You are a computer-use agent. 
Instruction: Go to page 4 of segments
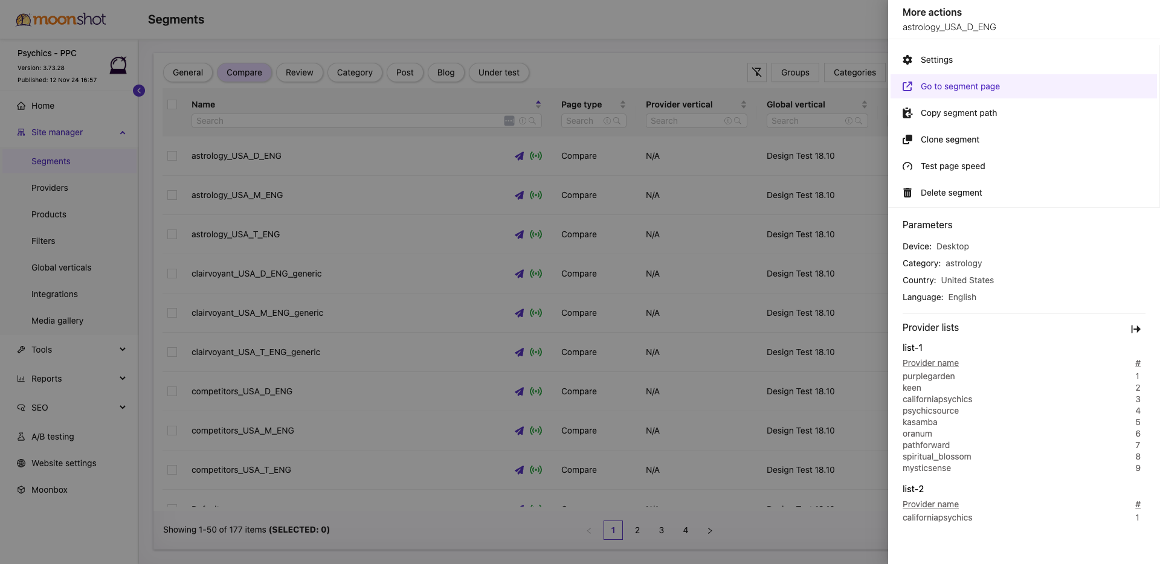point(686,530)
